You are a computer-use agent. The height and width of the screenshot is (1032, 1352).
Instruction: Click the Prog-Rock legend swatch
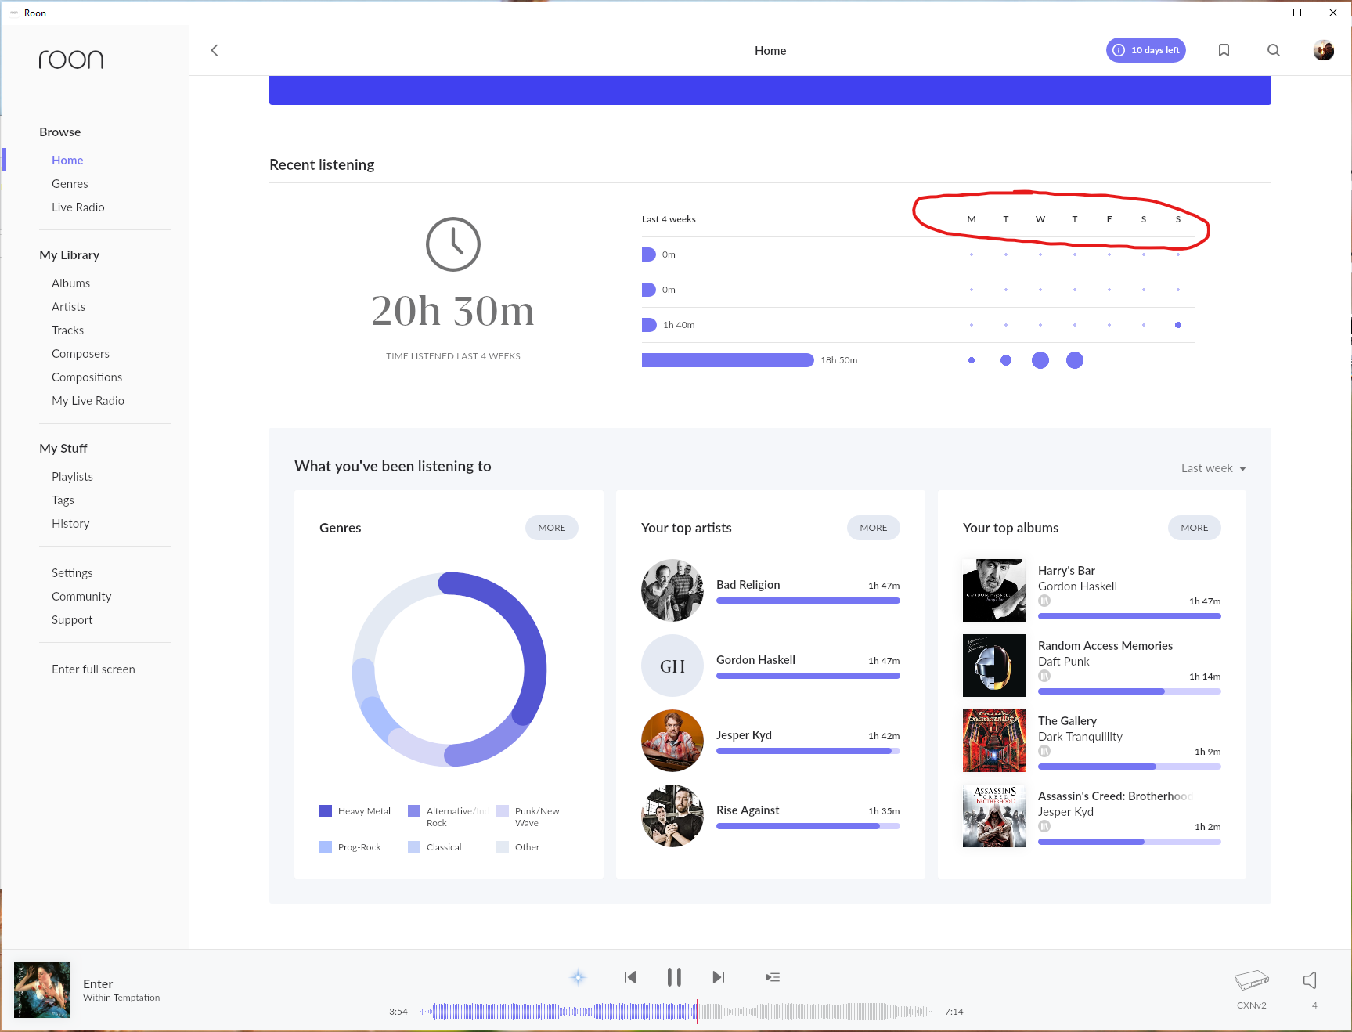(x=326, y=847)
